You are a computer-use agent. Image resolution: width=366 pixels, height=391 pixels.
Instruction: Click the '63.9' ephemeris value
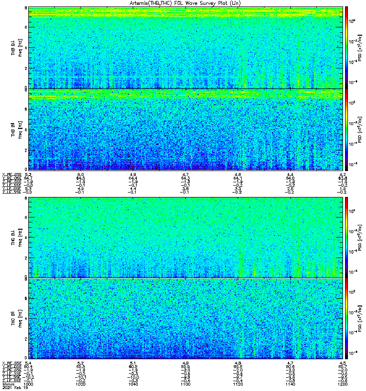point(343,178)
